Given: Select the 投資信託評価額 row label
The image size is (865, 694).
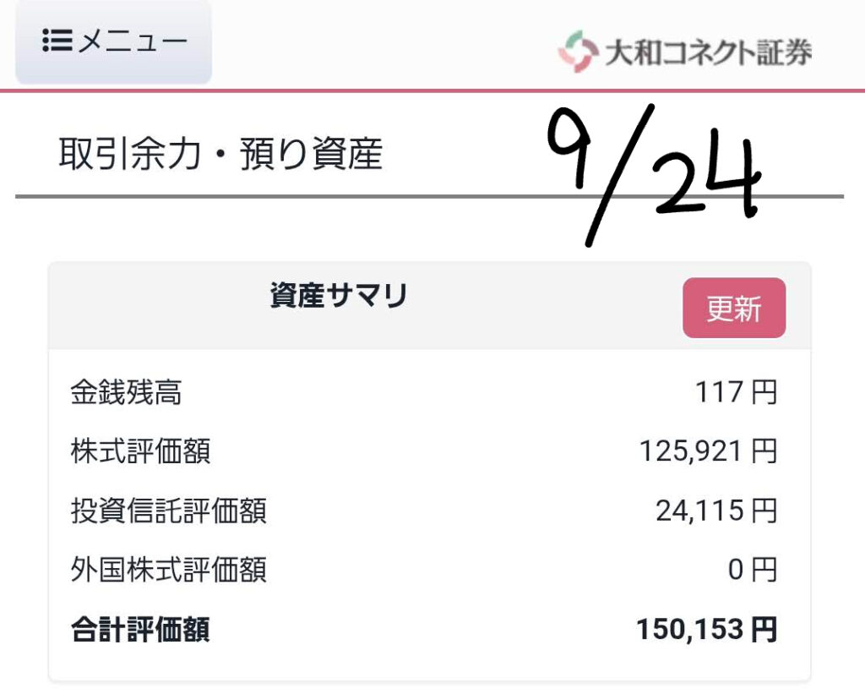Looking at the screenshot, I should 169,511.
